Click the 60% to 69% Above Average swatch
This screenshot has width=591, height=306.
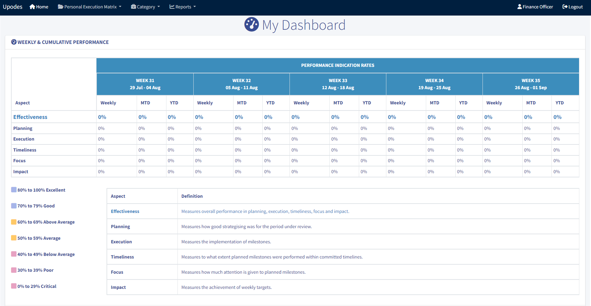[14, 222]
